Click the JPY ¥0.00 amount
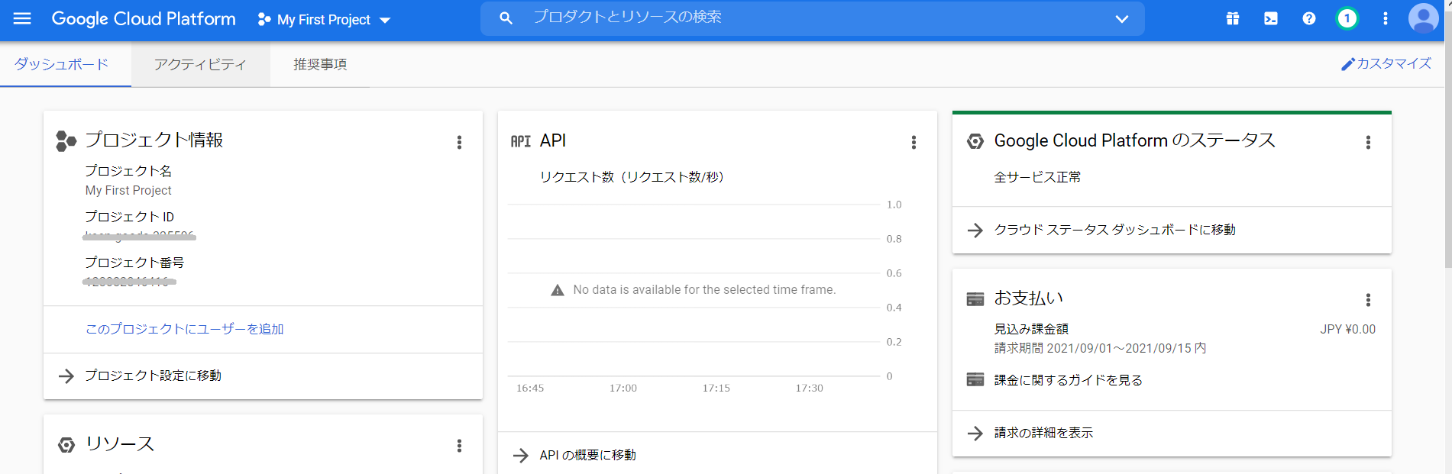Viewport: 1452px width, 474px height. coord(1347,329)
